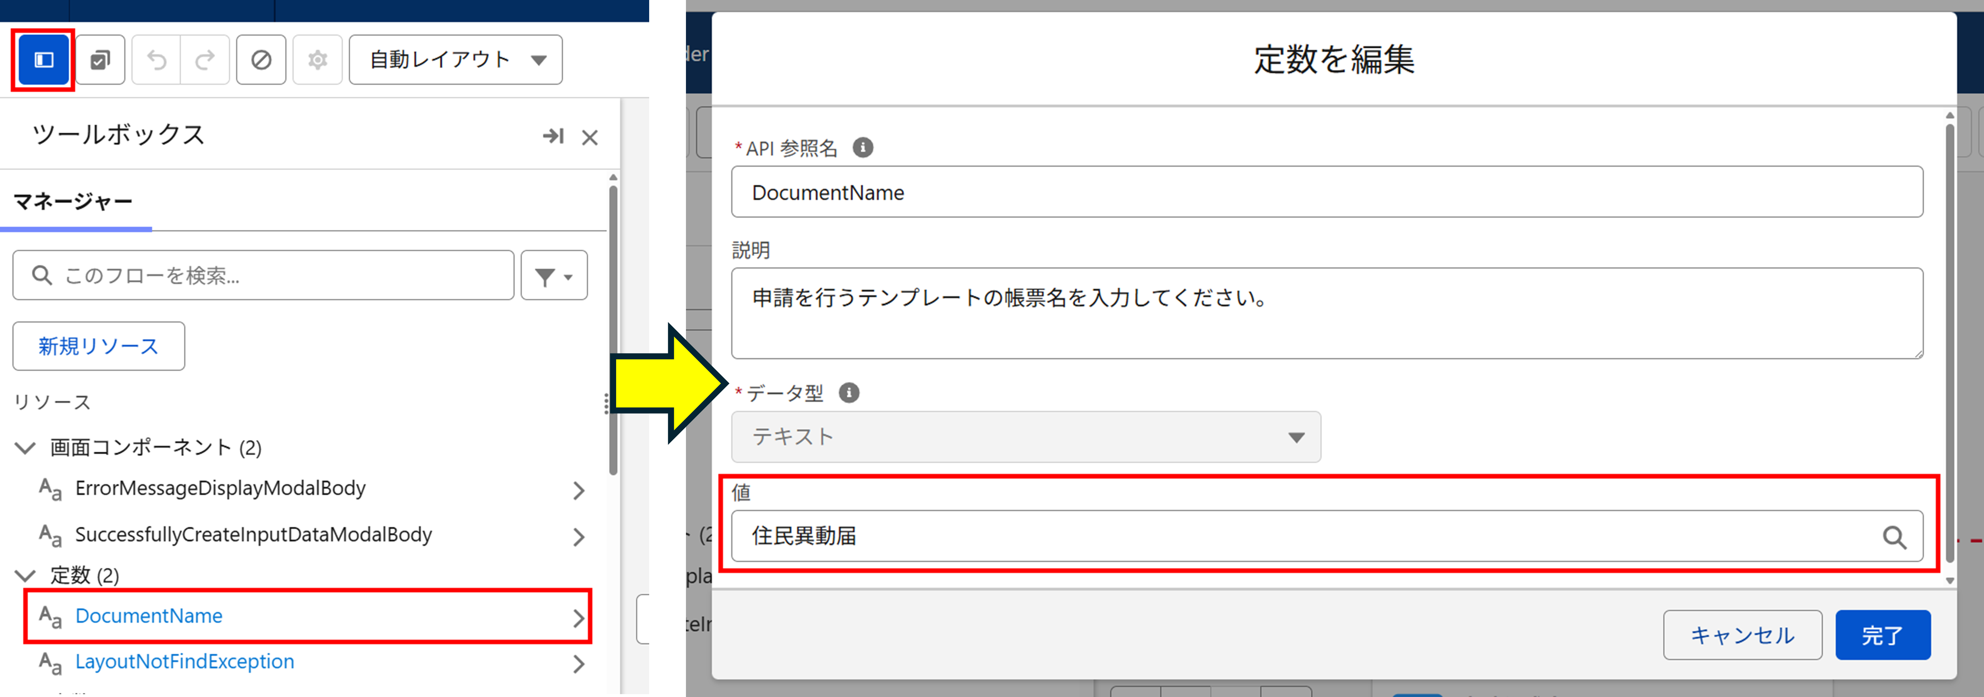The height and width of the screenshot is (697, 1984).
Task: Collapse the 画面コンポーネント (2) section
Action: point(25,448)
